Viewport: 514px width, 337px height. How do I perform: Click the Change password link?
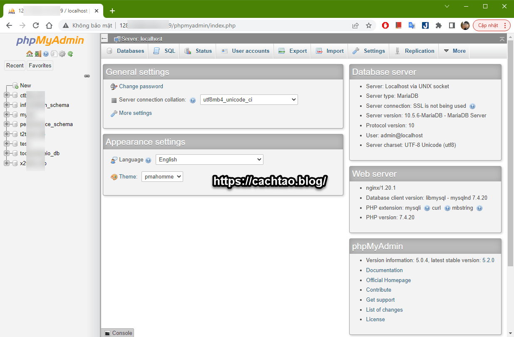click(x=141, y=87)
